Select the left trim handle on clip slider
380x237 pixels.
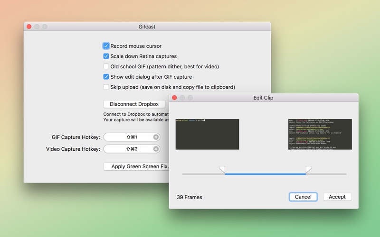pos(222,170)
